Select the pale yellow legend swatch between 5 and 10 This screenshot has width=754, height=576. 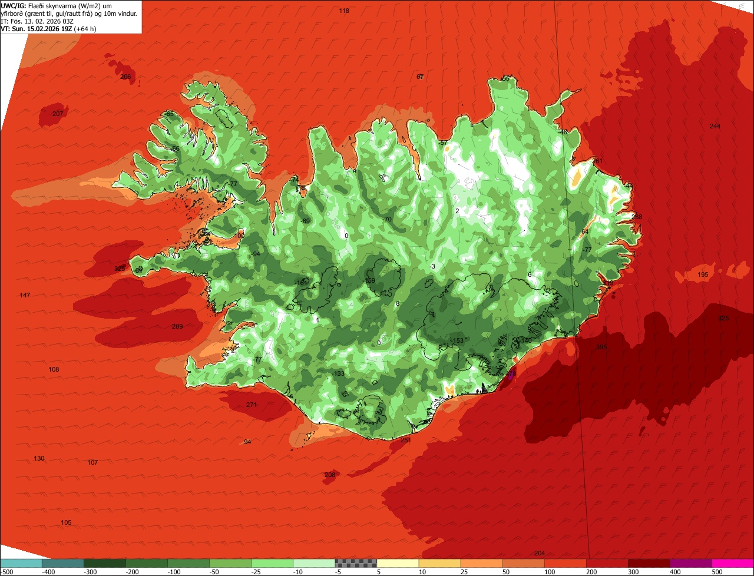(x=398, y=563)
